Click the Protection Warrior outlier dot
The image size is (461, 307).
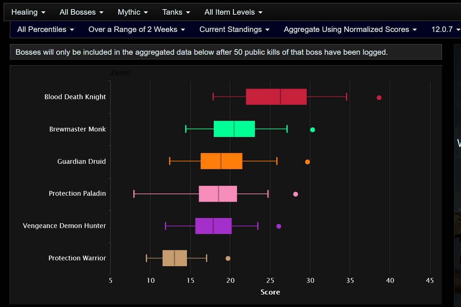click(228, 259)
